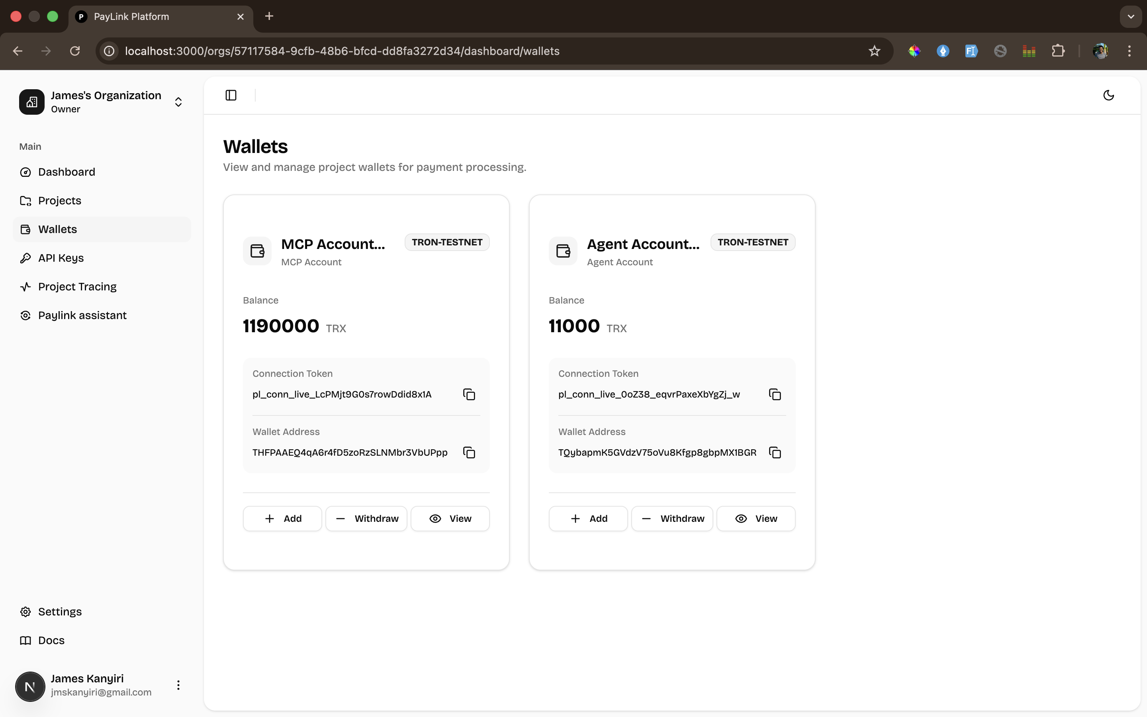Open the API Keys section

61,257
